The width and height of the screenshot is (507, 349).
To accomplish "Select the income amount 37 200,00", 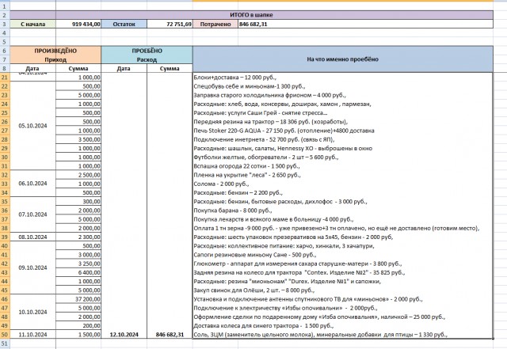I will [x=78, y=299].
